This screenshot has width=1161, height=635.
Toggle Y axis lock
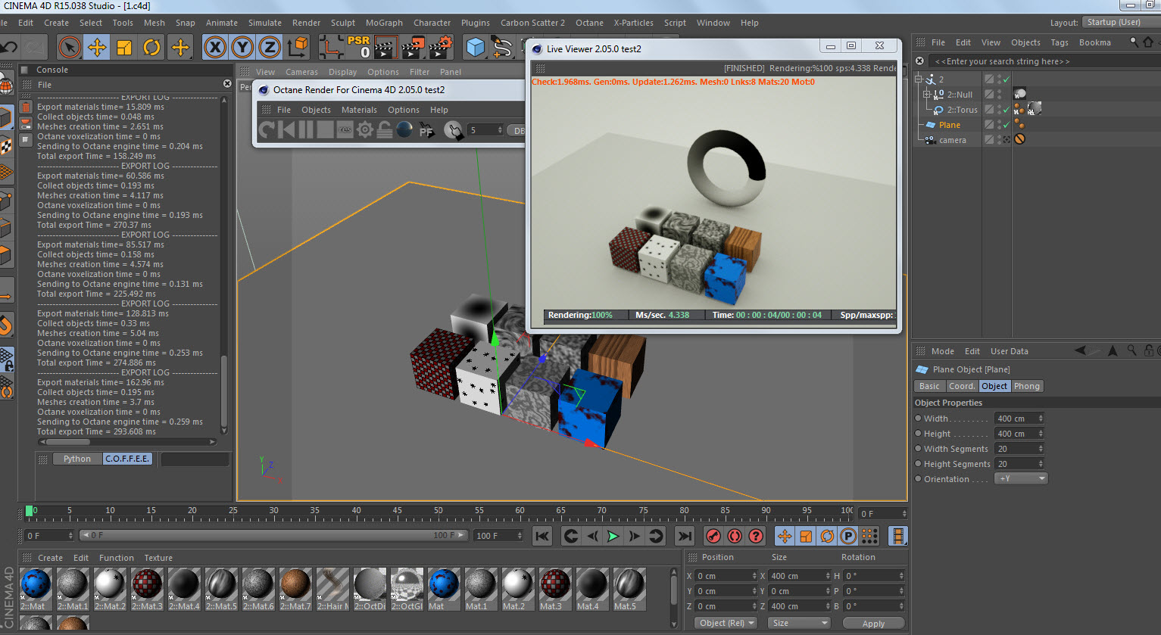tap(242, 48)
